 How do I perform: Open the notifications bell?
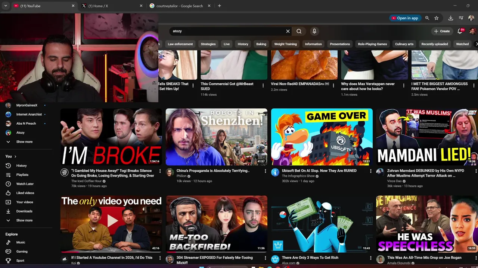tap(460, 31)
